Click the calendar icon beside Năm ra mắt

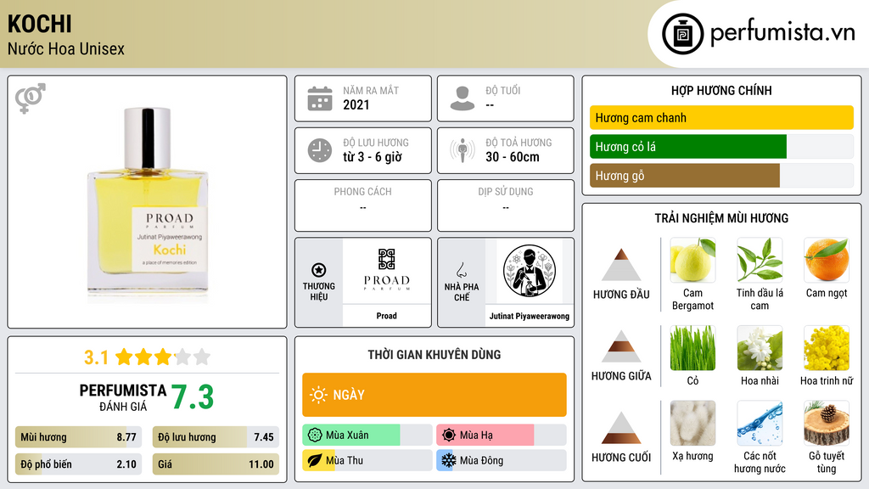click(x=320, y=98)
